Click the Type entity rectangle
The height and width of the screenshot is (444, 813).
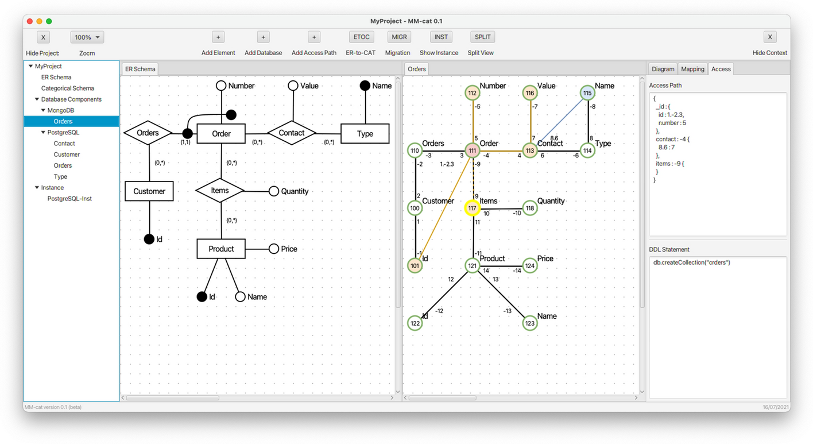365,133
